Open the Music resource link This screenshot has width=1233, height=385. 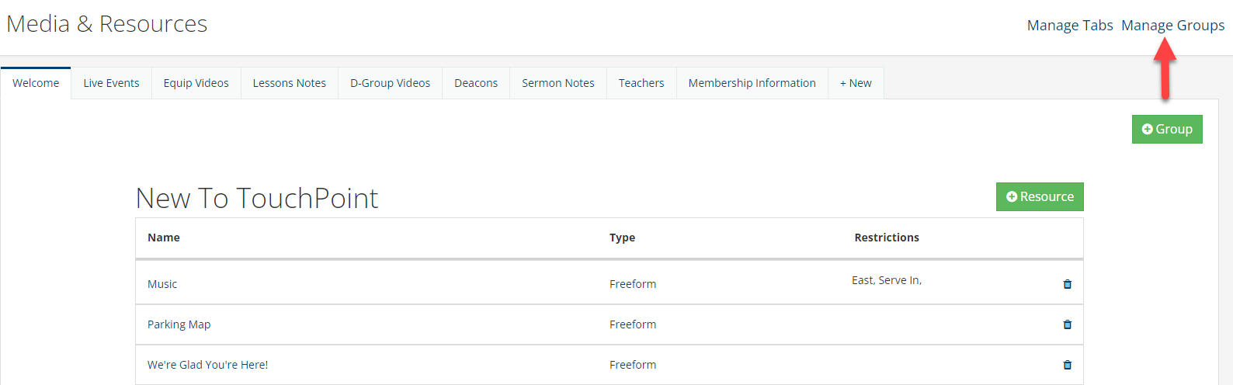tap(162, 284)
